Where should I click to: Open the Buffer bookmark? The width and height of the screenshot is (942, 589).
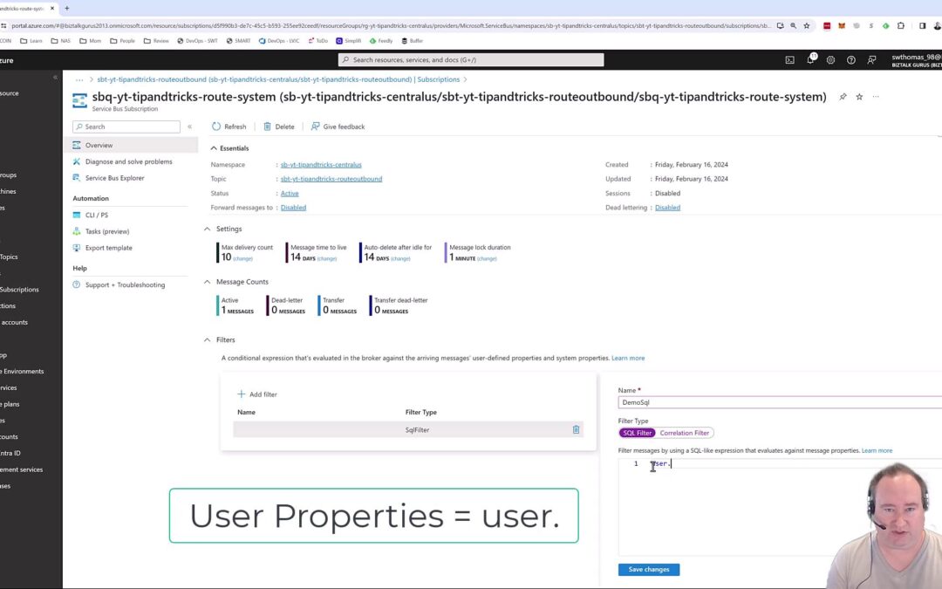click(412, 41)
